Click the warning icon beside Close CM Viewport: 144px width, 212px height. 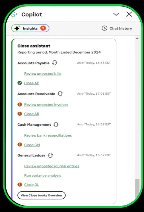(x=20, y=144)
